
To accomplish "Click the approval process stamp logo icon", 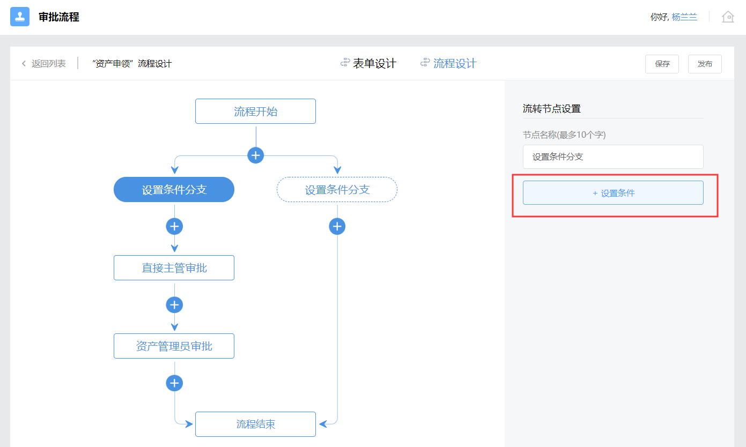I will 20,17.
